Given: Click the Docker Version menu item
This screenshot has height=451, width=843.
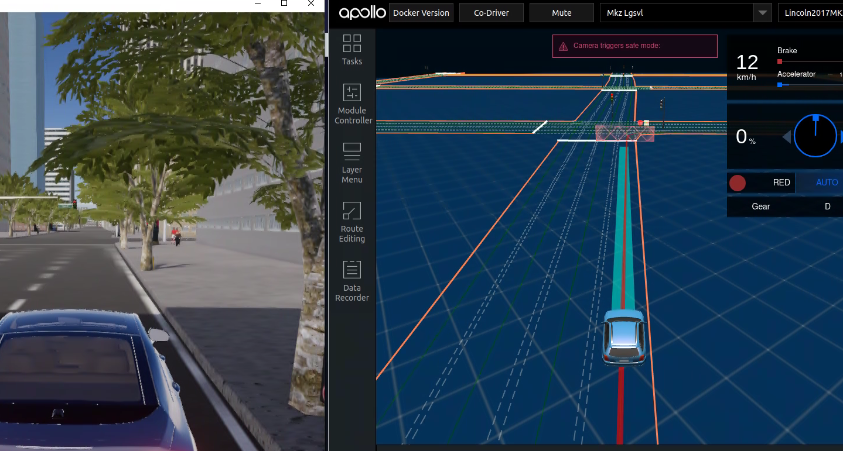Looking at the screenshot, I should 421,12.
